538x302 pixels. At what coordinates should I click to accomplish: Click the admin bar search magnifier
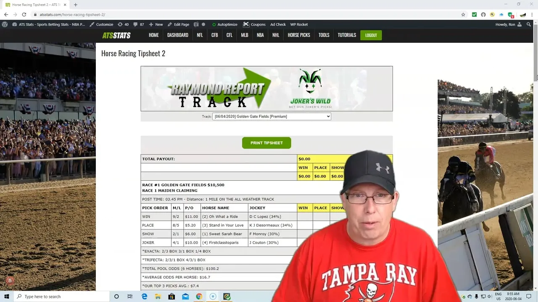(529, 24)
